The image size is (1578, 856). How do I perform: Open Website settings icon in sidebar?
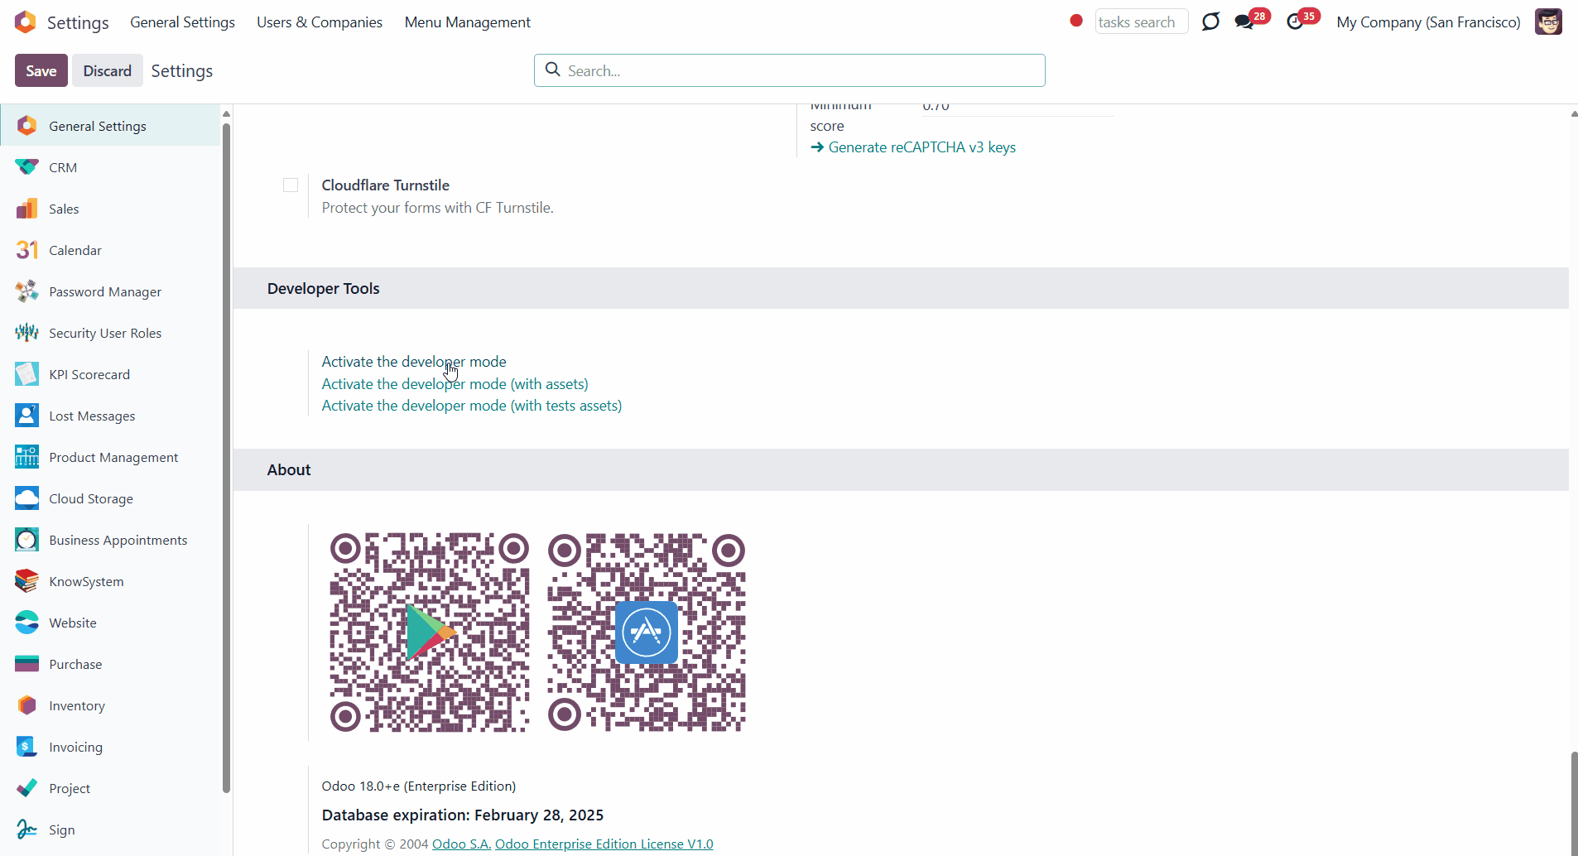coord(26,623)
